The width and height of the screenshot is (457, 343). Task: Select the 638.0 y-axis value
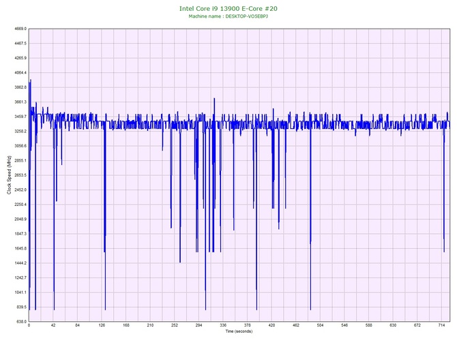[21, 322]
